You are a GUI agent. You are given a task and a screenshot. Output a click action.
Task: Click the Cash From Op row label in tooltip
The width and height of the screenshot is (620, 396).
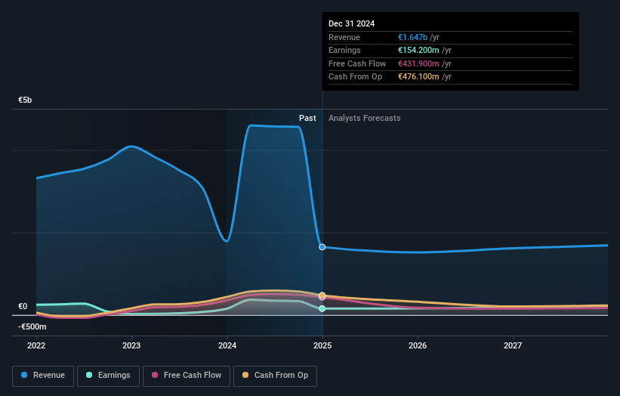click(355, 77)
